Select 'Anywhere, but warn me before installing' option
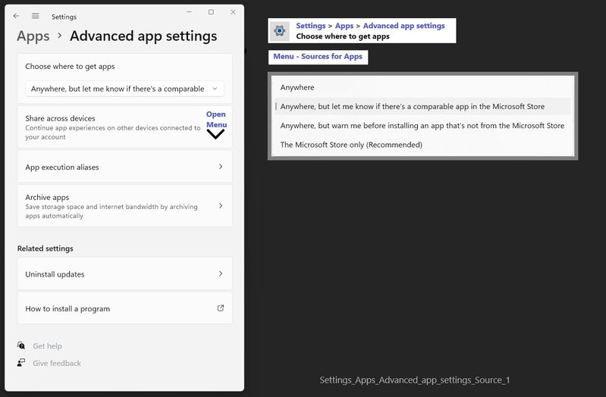 pyautogui.click(x=422, y=126)
